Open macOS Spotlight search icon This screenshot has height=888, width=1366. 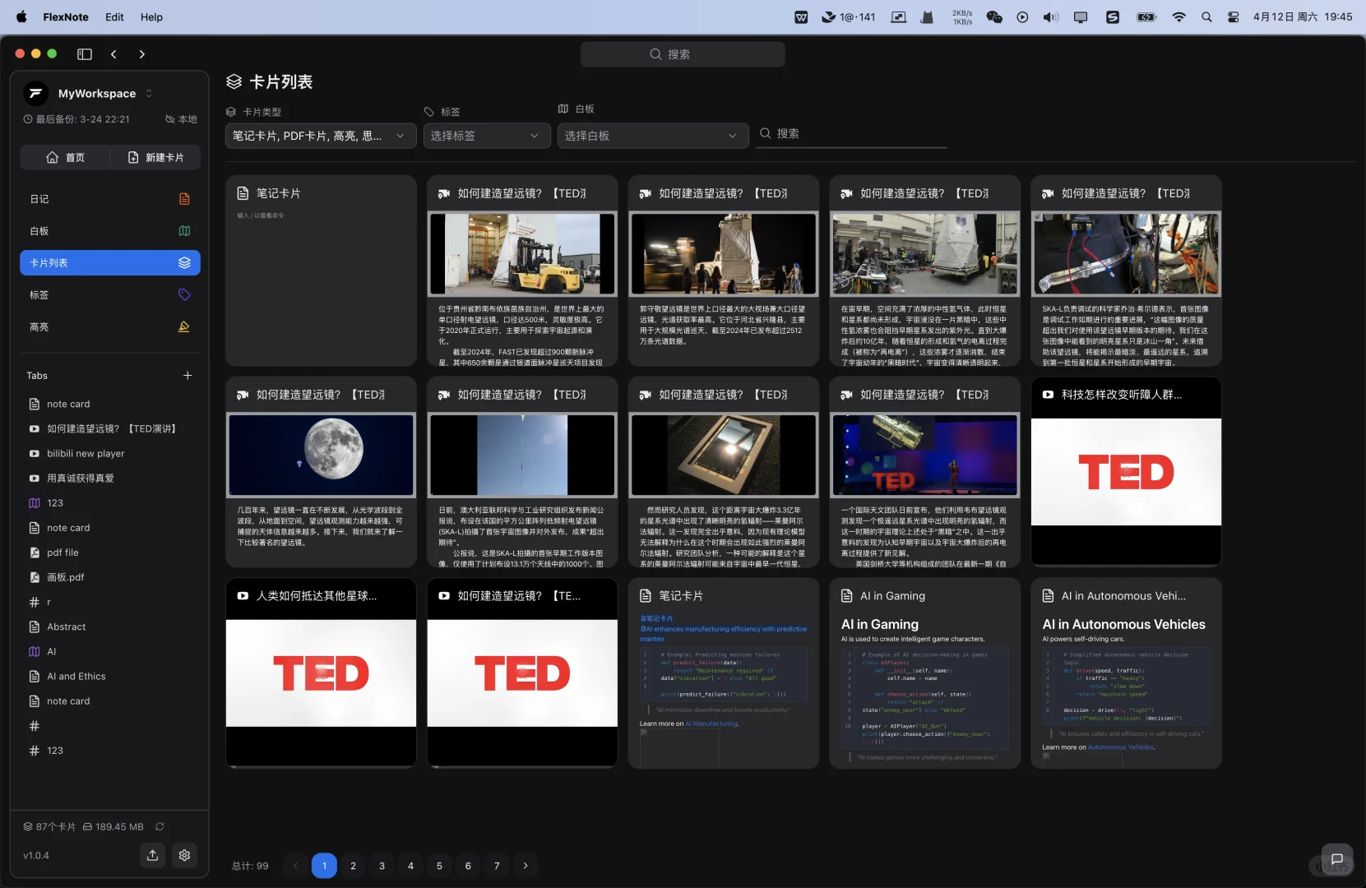(1206, 16)
